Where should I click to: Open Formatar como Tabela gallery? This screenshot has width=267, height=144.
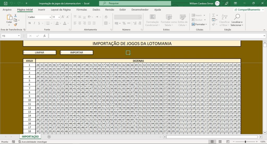click(x=169, y=20)
